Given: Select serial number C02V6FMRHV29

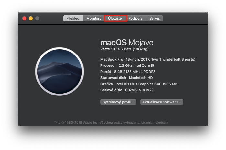Looking at the screenshot, I should coord(139,90).
